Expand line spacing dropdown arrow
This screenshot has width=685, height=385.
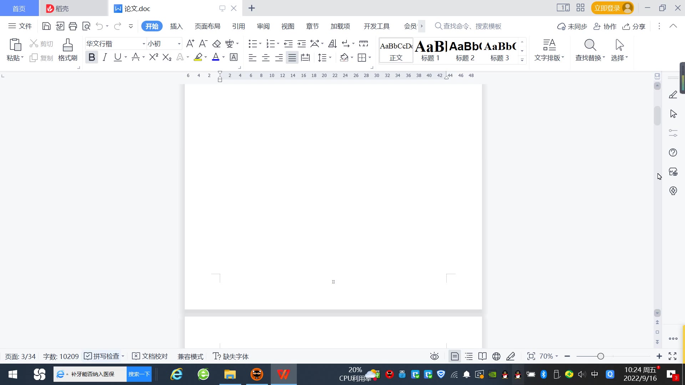tap(330, 57)
